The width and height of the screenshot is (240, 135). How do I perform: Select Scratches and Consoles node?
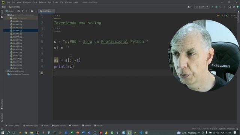point(18,74)
